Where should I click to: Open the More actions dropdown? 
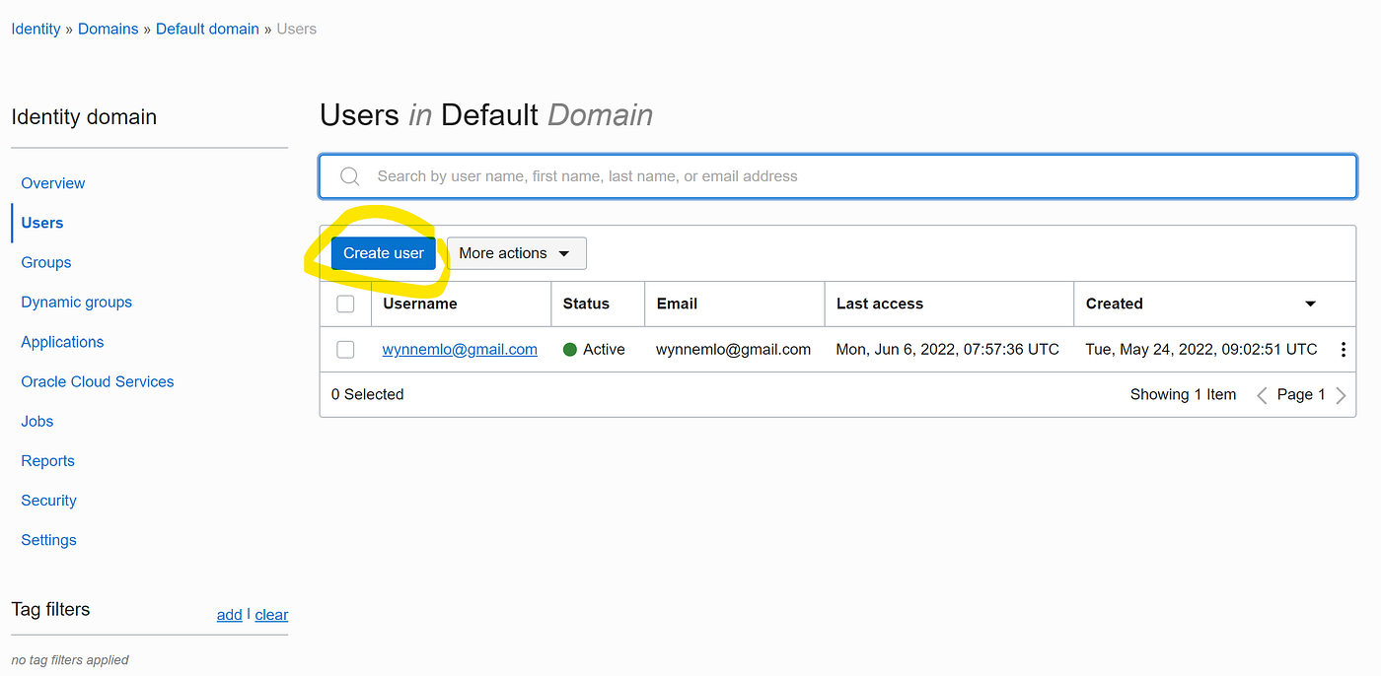(517, 253)
